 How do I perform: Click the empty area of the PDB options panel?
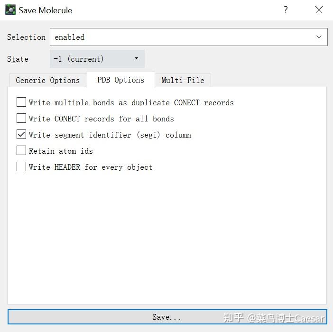click(166, 237)
